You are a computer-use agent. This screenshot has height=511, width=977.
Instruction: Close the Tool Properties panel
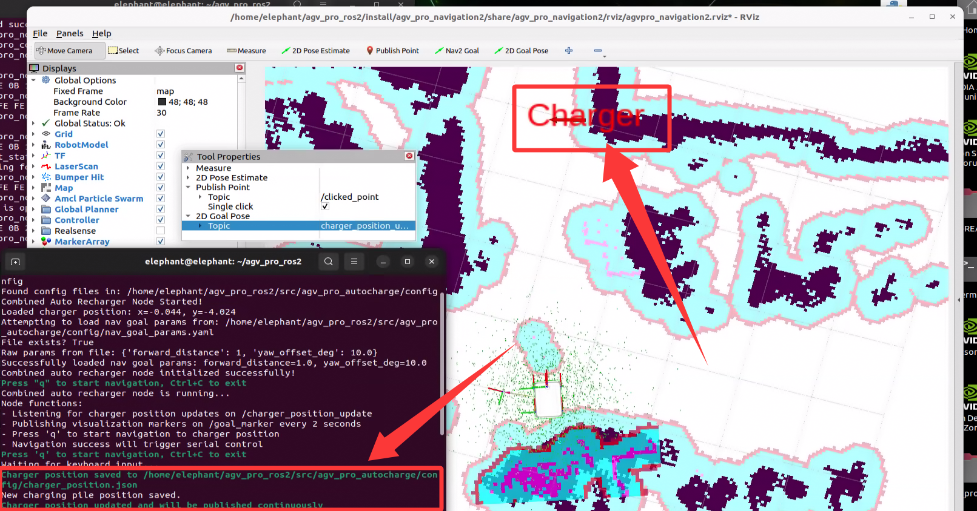click(x=409, y=156)
